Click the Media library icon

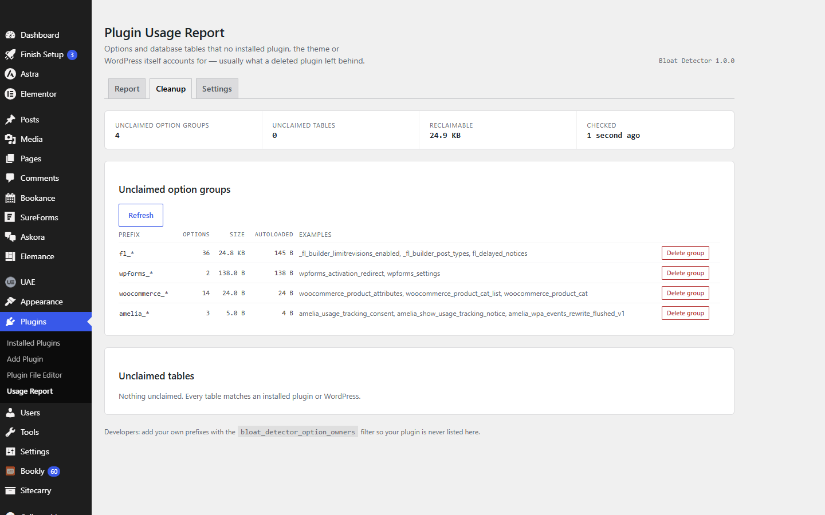point(10,139)
